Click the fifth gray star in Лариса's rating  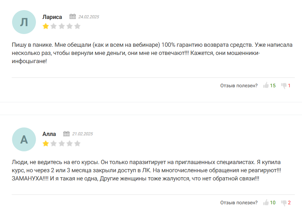tap(77, 26)
